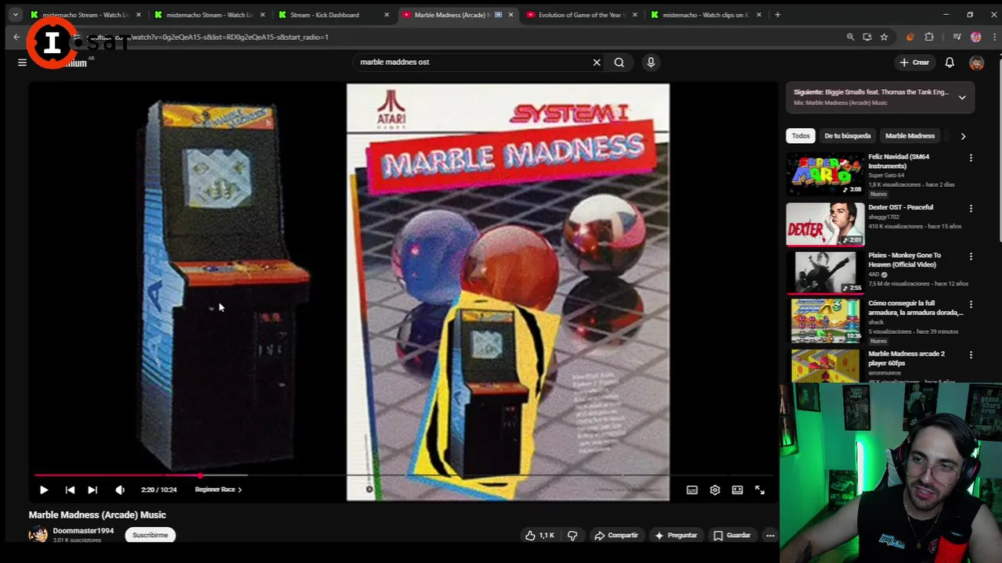Switch to the Stream - Kick Dashboard tab

(330, 15)
